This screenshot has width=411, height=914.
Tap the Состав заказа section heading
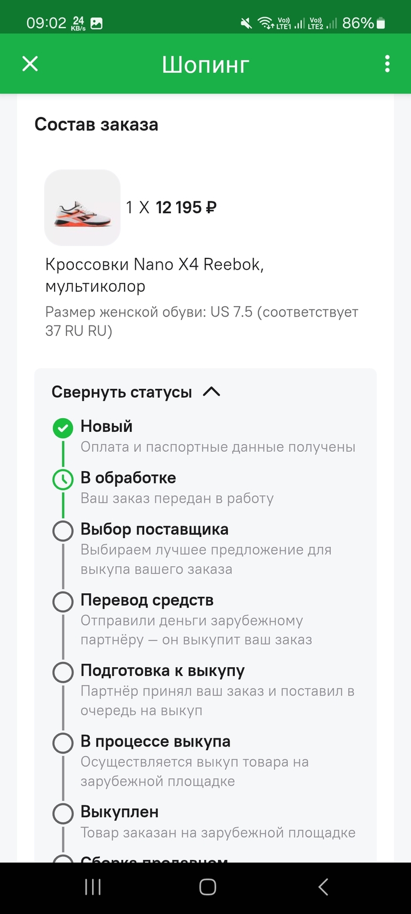[96, 125]
